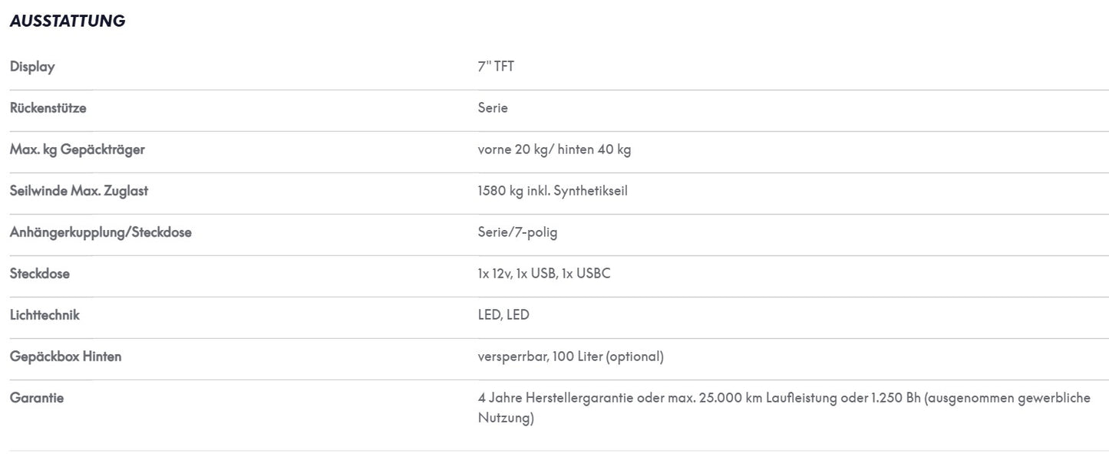1109x460 pixels.
Task: Select Seilwinde Max. Zuglast label
Action: 78,191
